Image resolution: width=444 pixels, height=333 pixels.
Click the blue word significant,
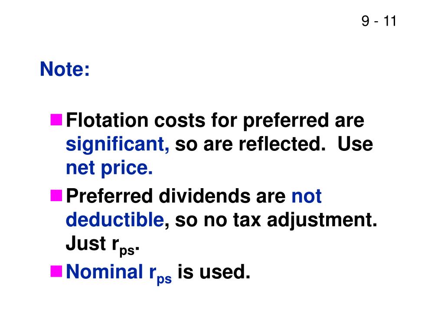point(118,145)
